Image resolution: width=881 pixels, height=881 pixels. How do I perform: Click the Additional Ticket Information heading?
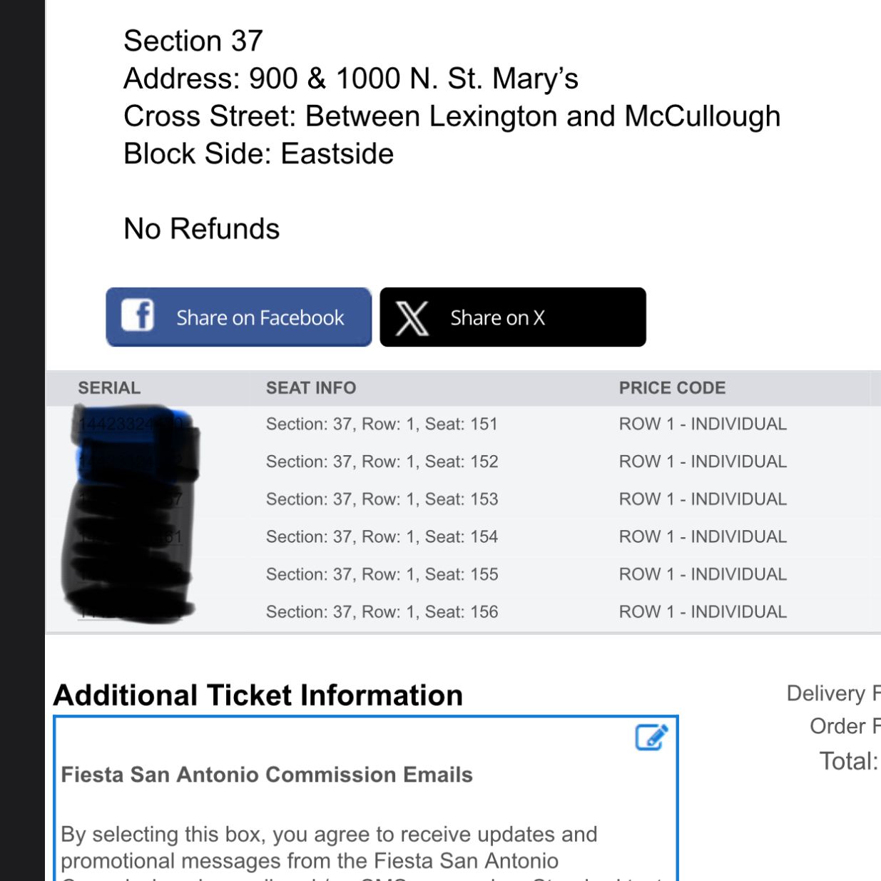tap(258, 695)
